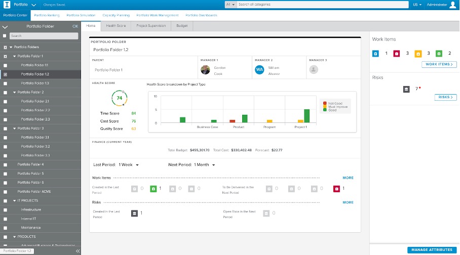Open the Administrator user profile icon
This screenshot has height=255, width=460.
pyautogui.click(x=452, y=5)
